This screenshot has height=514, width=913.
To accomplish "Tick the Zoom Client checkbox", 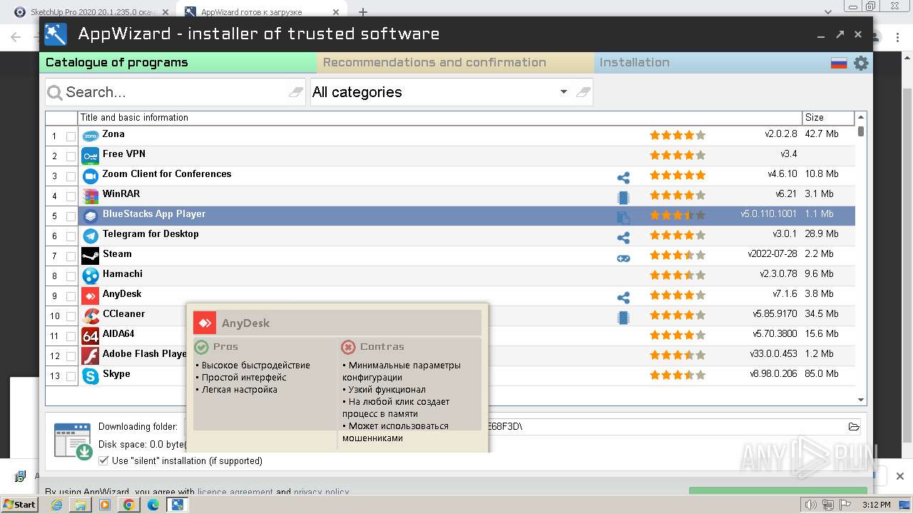I will tap(71, 176).
